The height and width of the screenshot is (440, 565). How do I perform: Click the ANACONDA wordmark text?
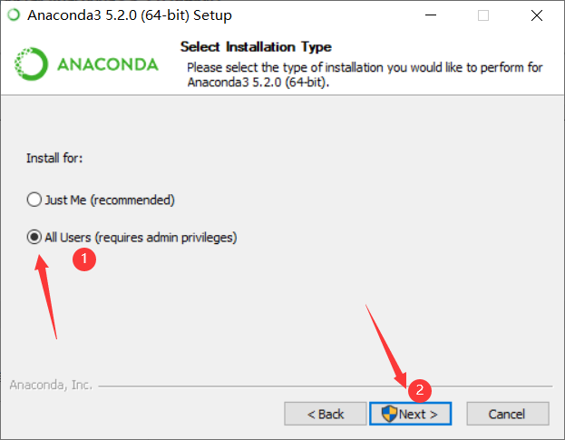(x=108, y=64)
